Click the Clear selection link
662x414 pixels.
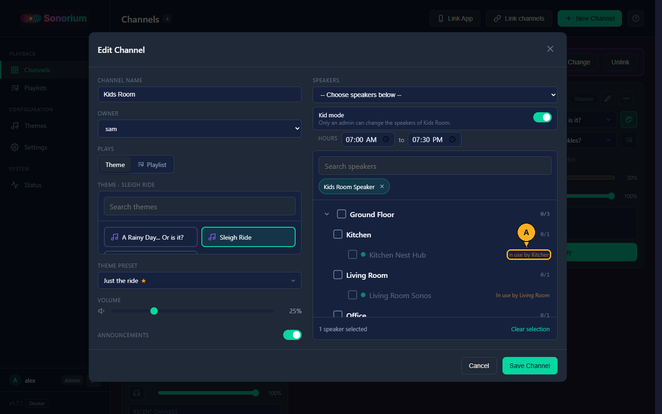(530, 329)
